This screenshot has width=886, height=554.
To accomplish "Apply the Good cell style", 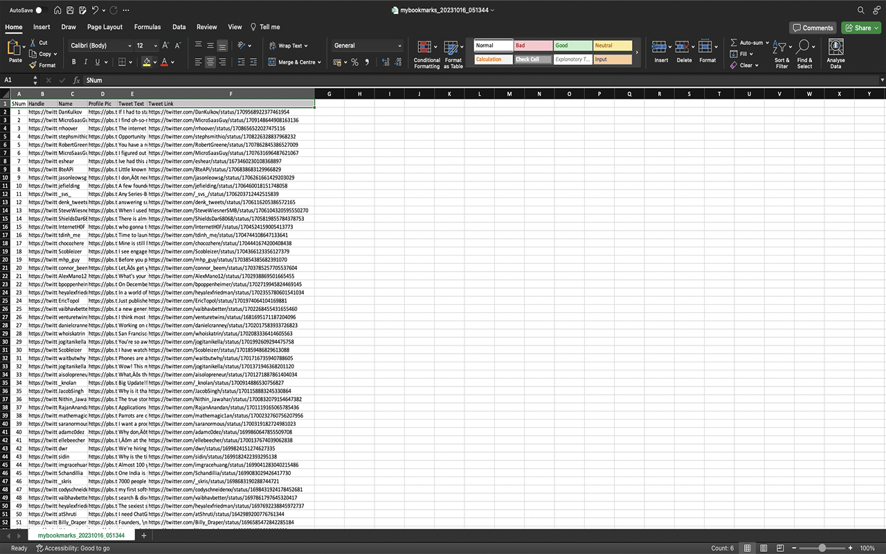I will click(572, 46).
